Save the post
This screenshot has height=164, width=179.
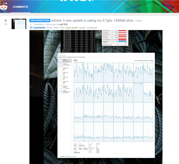[56, 28]
